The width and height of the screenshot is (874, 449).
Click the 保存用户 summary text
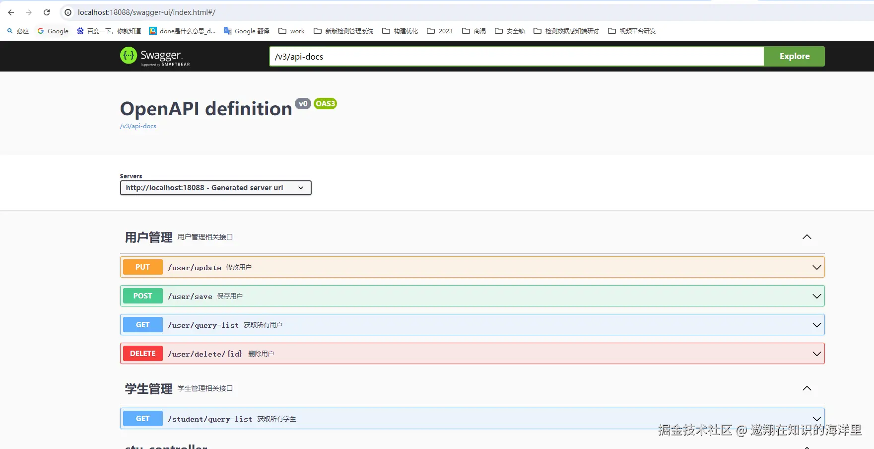tap(230, 296)
